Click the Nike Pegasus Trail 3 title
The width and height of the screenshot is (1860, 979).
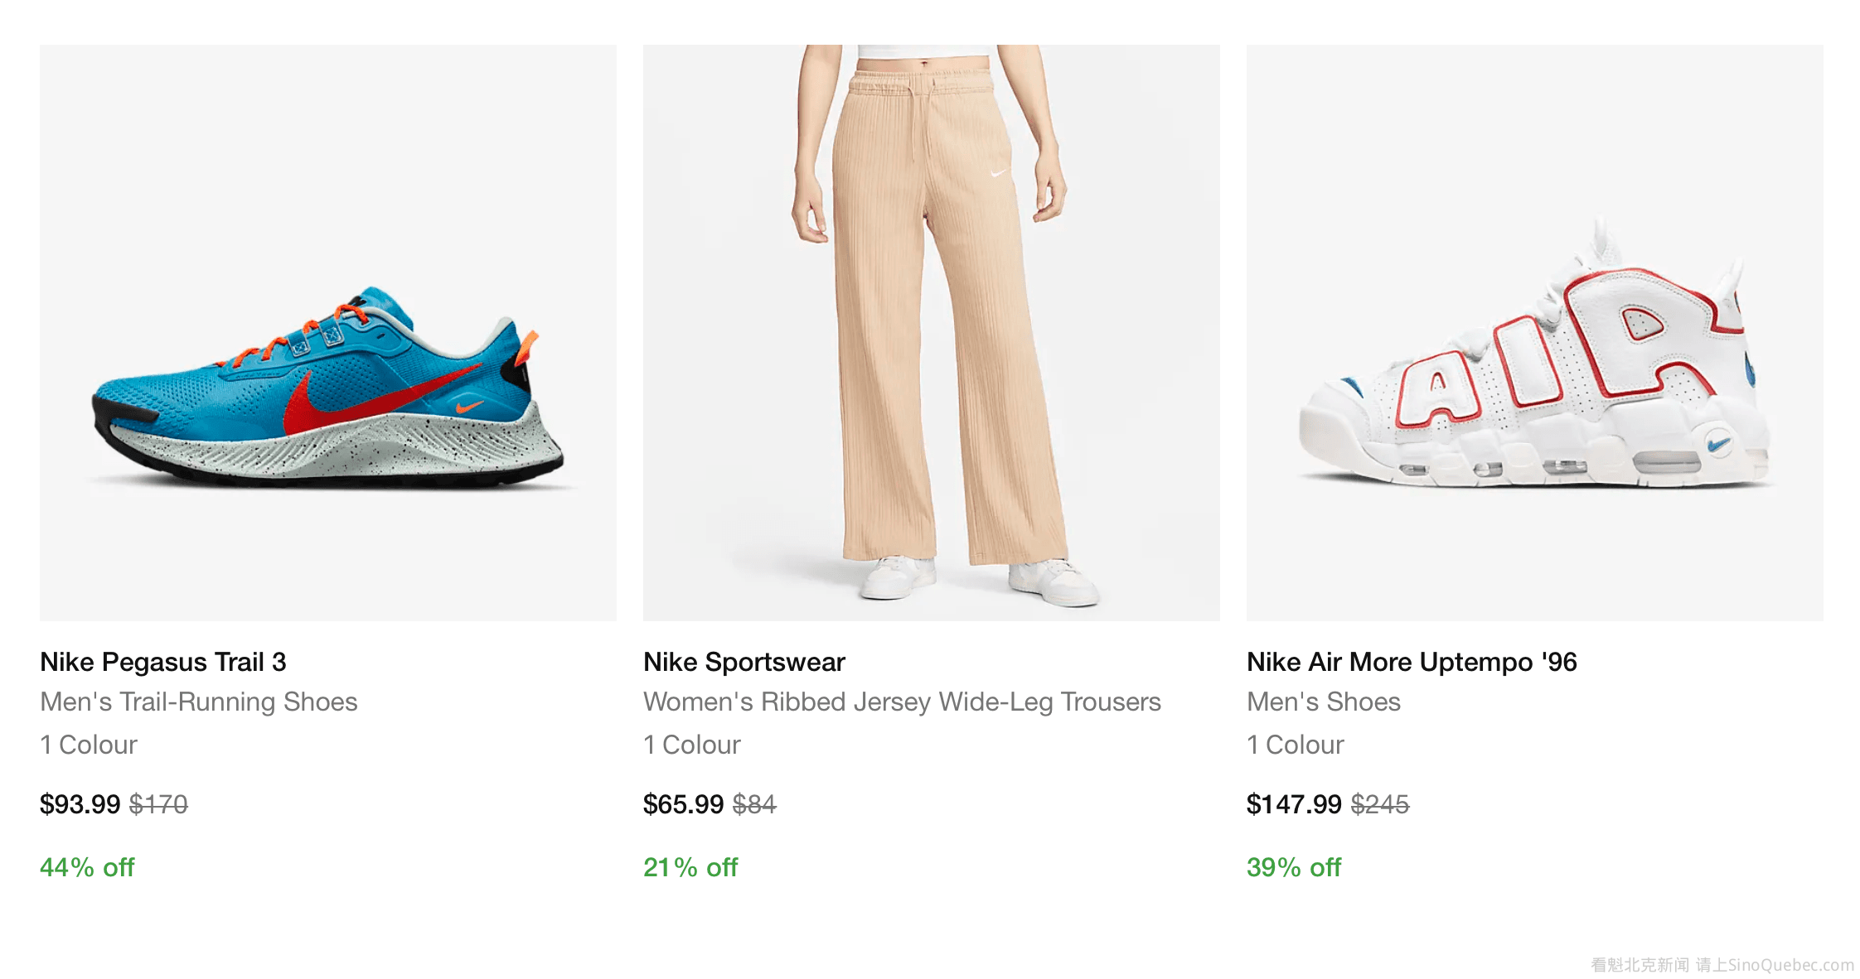[x=163, y=662]
